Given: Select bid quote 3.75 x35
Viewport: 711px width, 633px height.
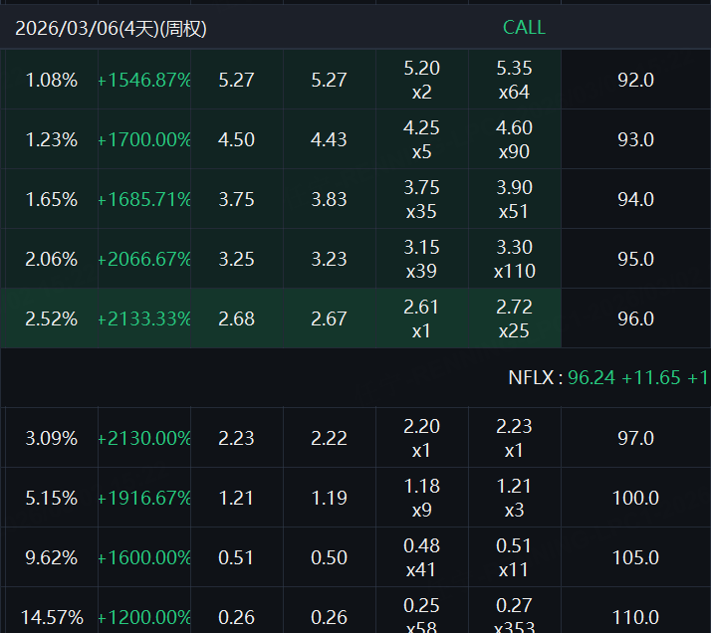Looking at the screenshot, I should (421, 199).
